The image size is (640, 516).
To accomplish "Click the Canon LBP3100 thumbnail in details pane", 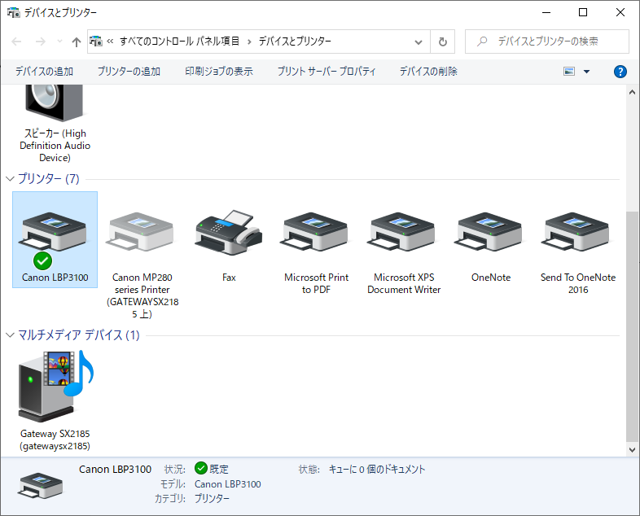I will click(x=40, y=485).
